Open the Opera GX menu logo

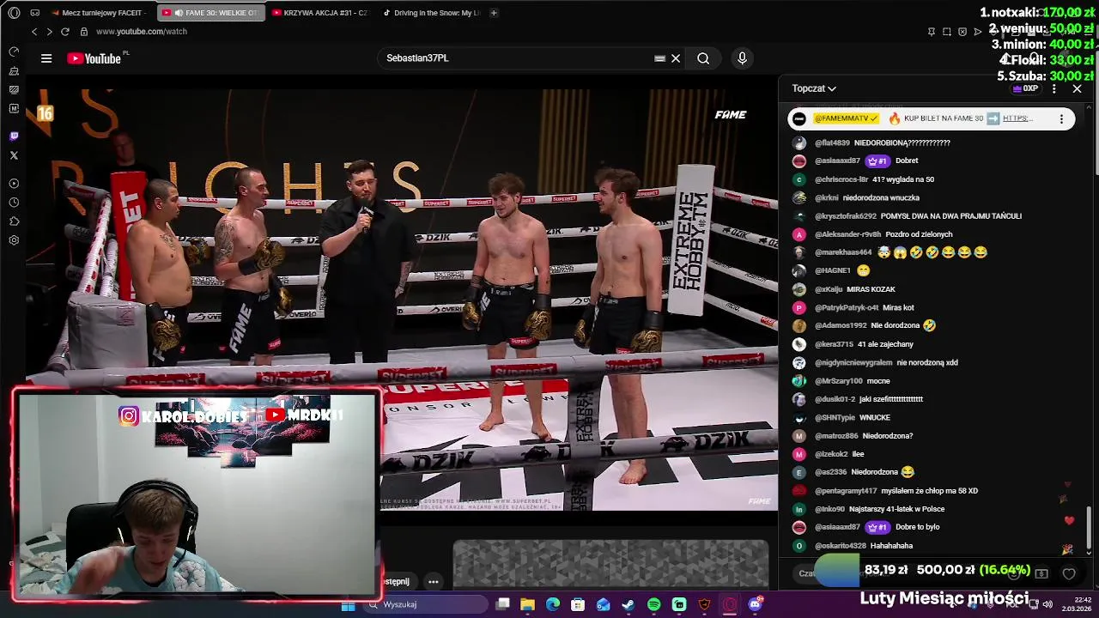coord(14,13)
